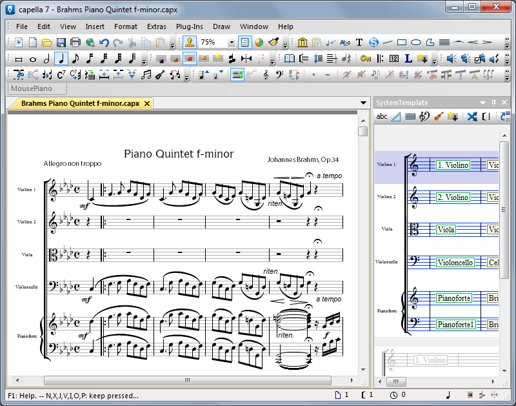516x406 pixels.
Task: Click the playback speaker icon
Action: 451,59
